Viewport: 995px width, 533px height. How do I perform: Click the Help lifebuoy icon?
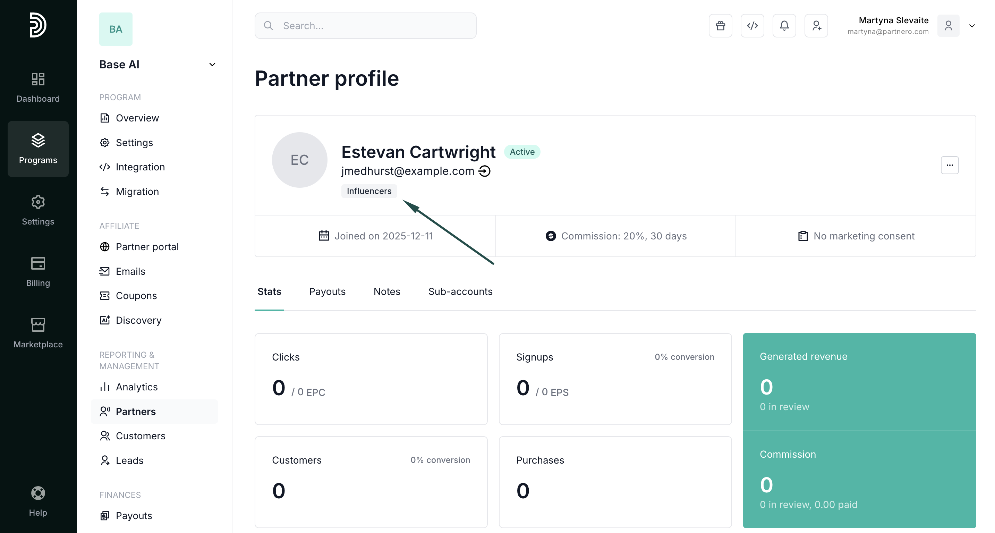(38, 493)
